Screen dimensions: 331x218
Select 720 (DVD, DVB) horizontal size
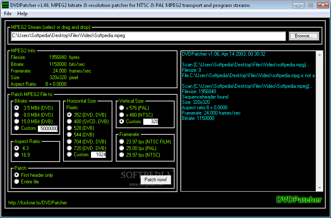coord(86,148)
